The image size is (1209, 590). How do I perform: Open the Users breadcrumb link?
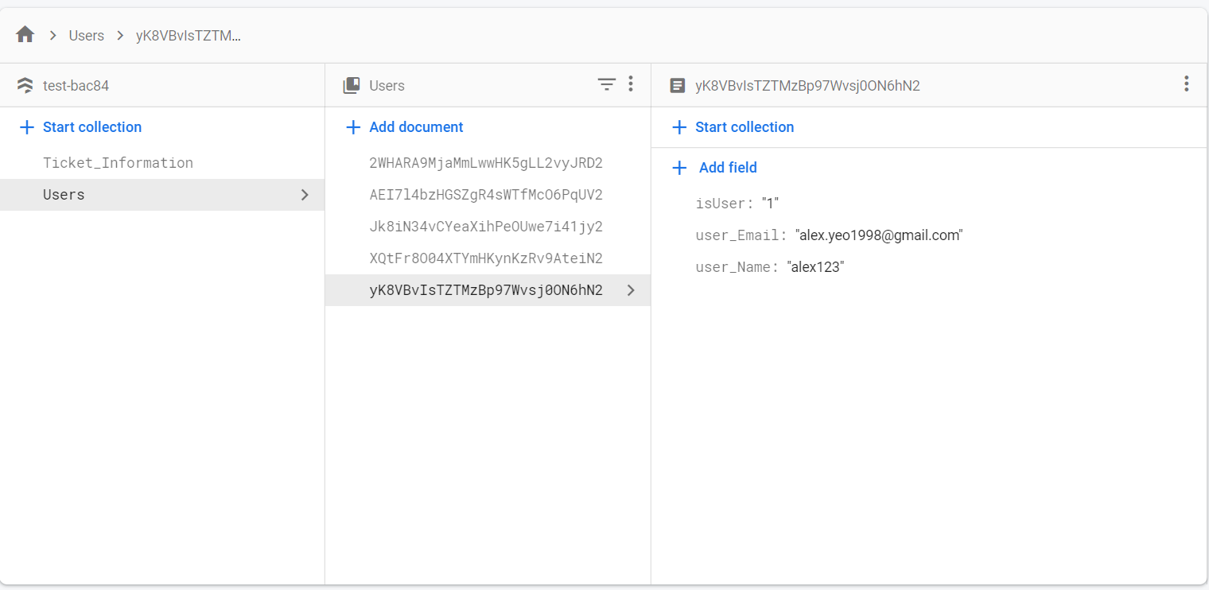click(87, 36)
